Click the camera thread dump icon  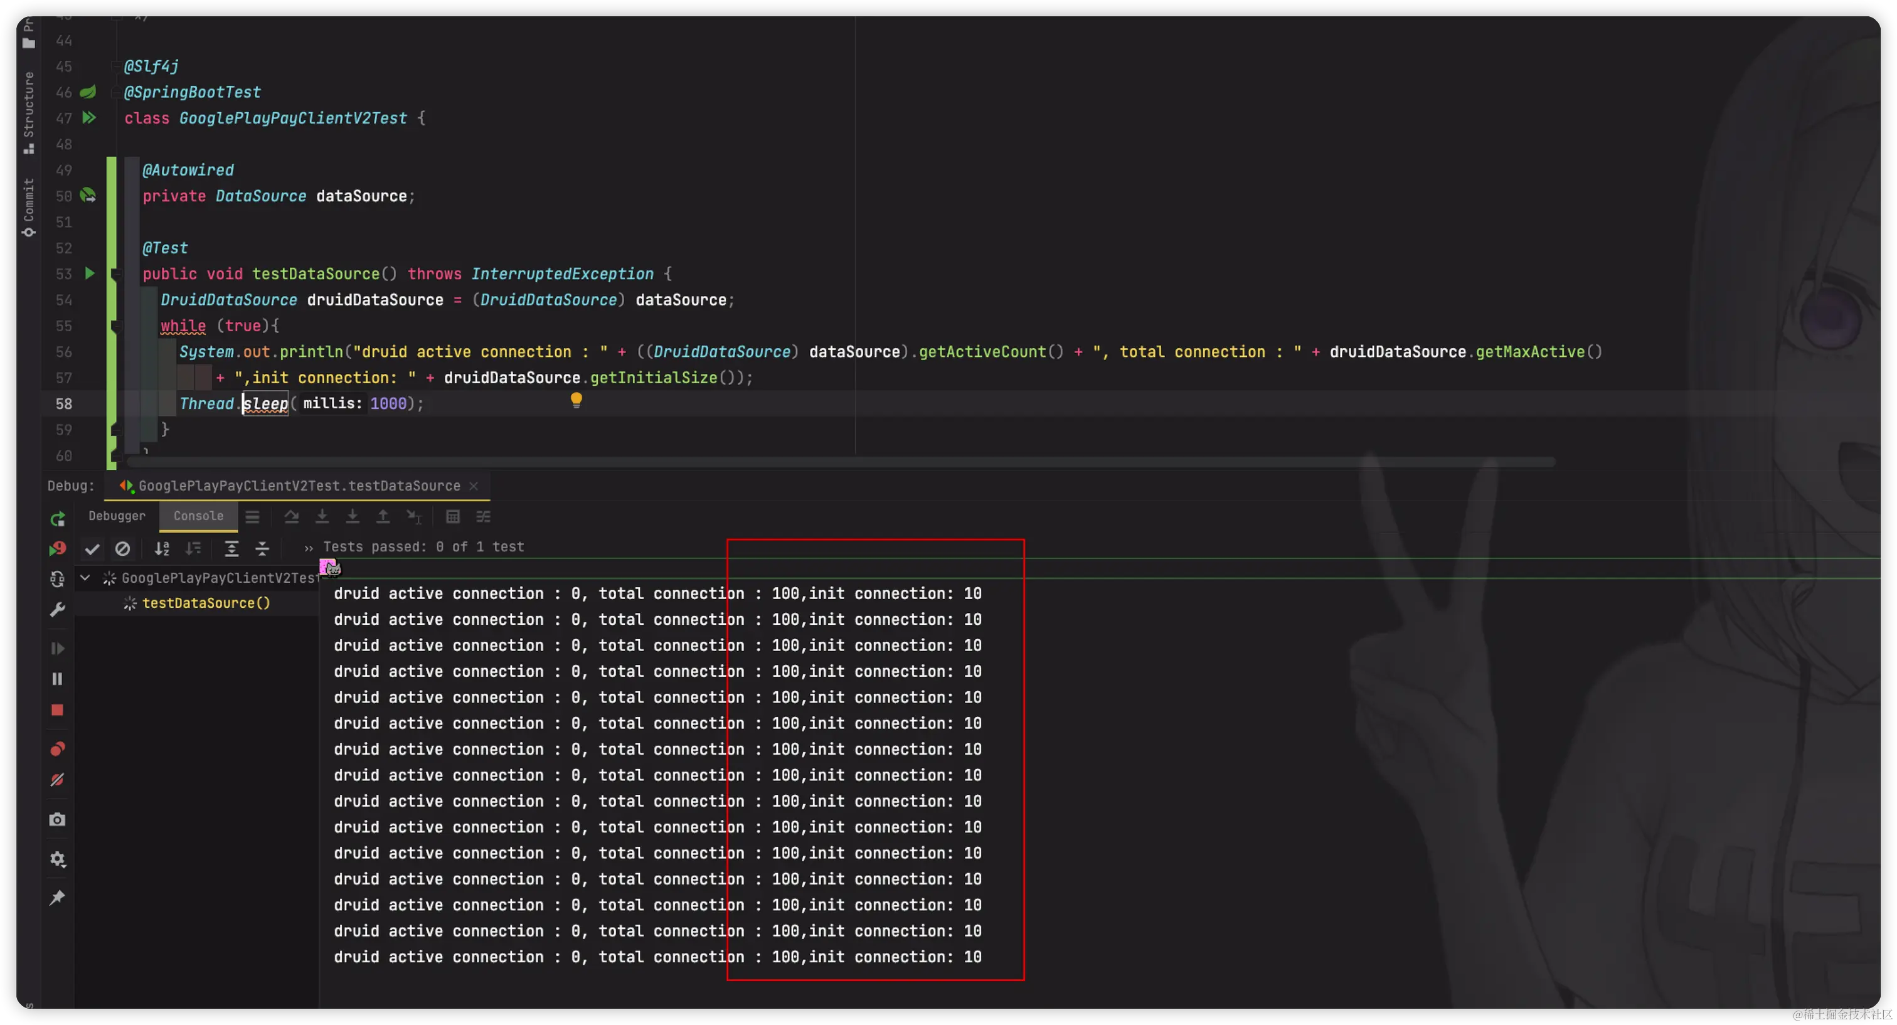pyautogui.click(x=58, y=819)
